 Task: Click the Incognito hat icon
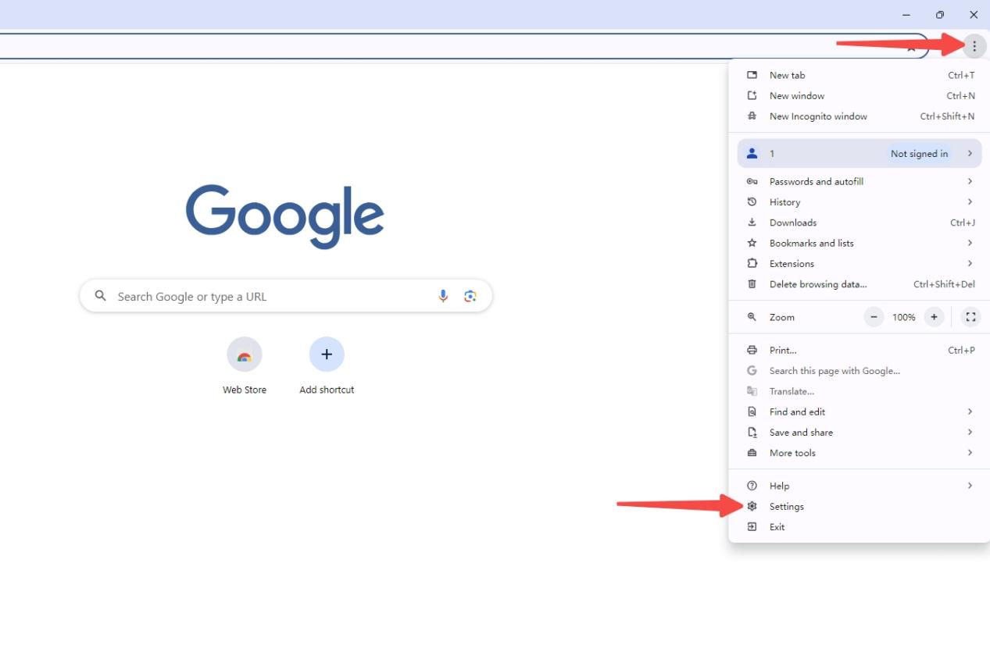tap(752, 116)
